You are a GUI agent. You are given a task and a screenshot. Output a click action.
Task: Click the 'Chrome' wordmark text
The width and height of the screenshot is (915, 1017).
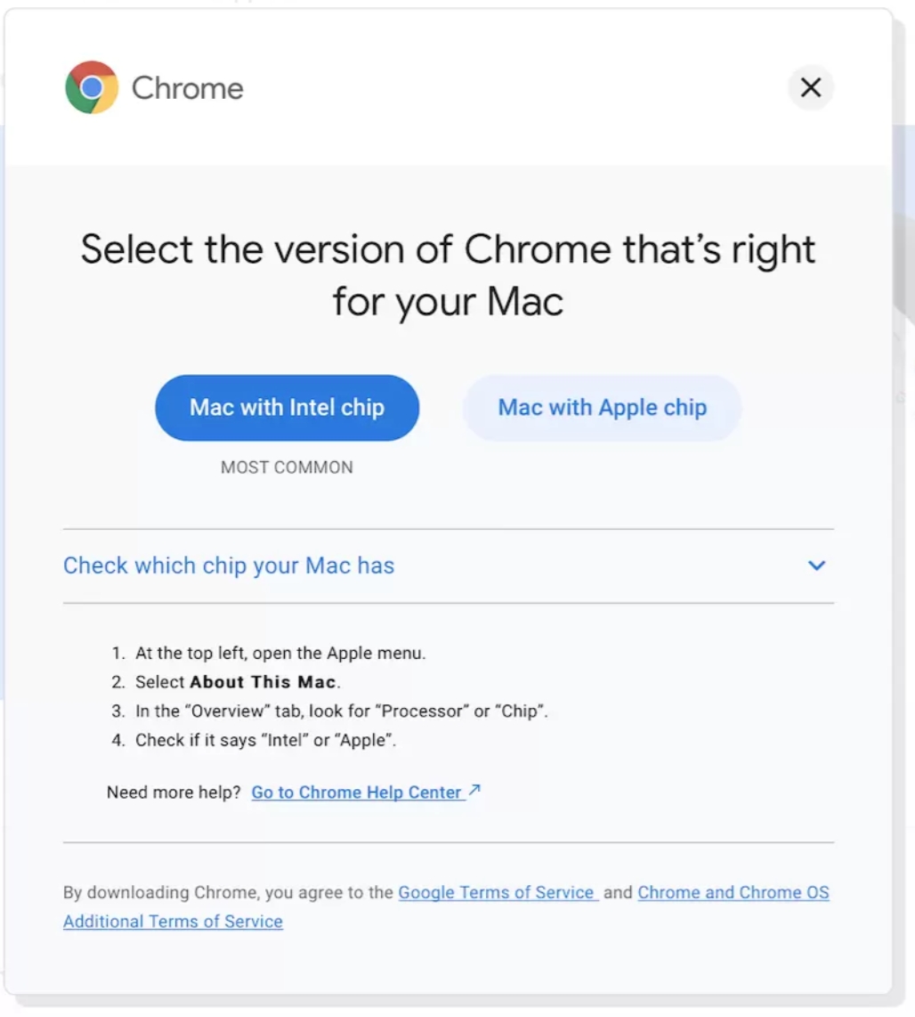point(187,88)
